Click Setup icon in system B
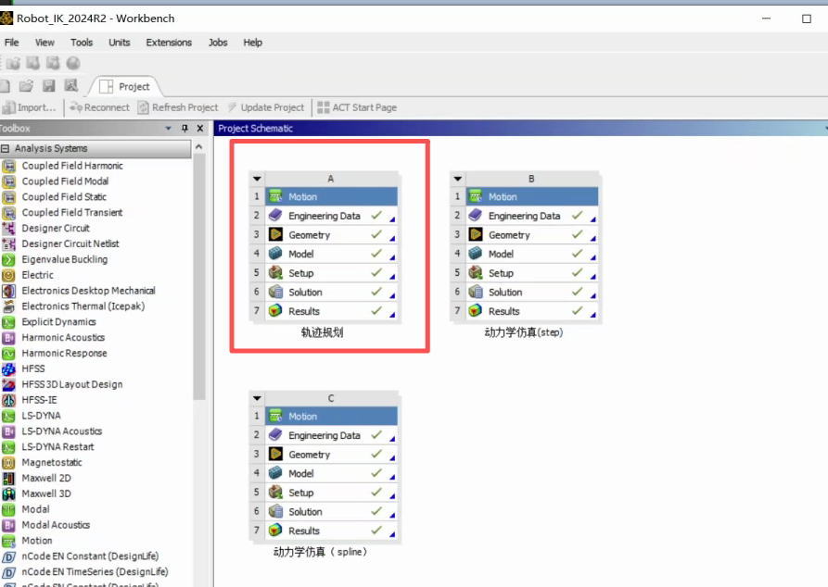This screenshot has height=587, width=828. pos(476,272)
